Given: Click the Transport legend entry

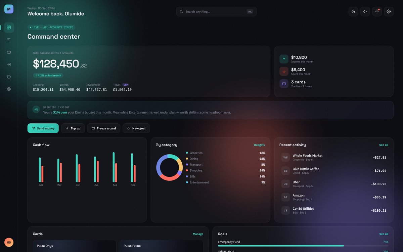Looking at the screenshot, I should pyautogui.click(x=225, y=165).
